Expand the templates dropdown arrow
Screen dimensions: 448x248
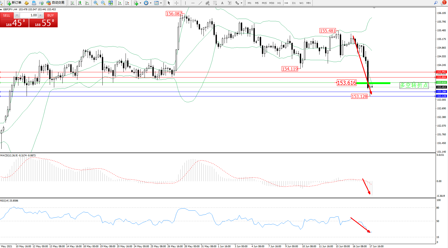pos(161,3)
